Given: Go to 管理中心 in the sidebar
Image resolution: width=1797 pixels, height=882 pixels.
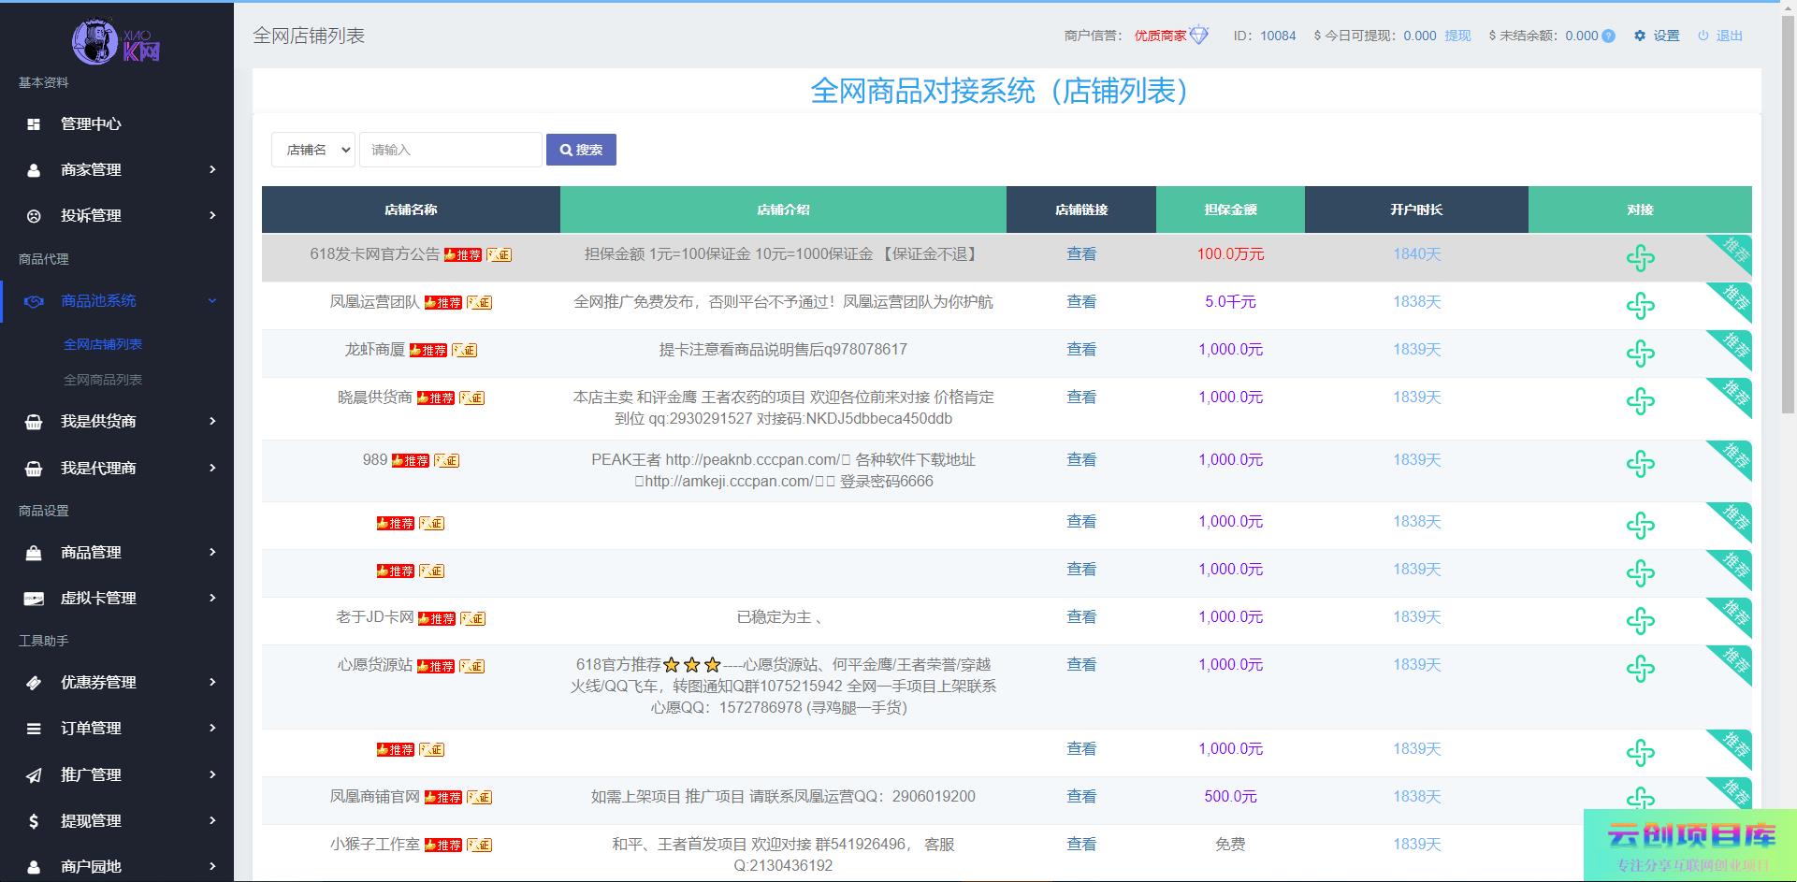Looking at the screenshot, I should coord(91,123).
